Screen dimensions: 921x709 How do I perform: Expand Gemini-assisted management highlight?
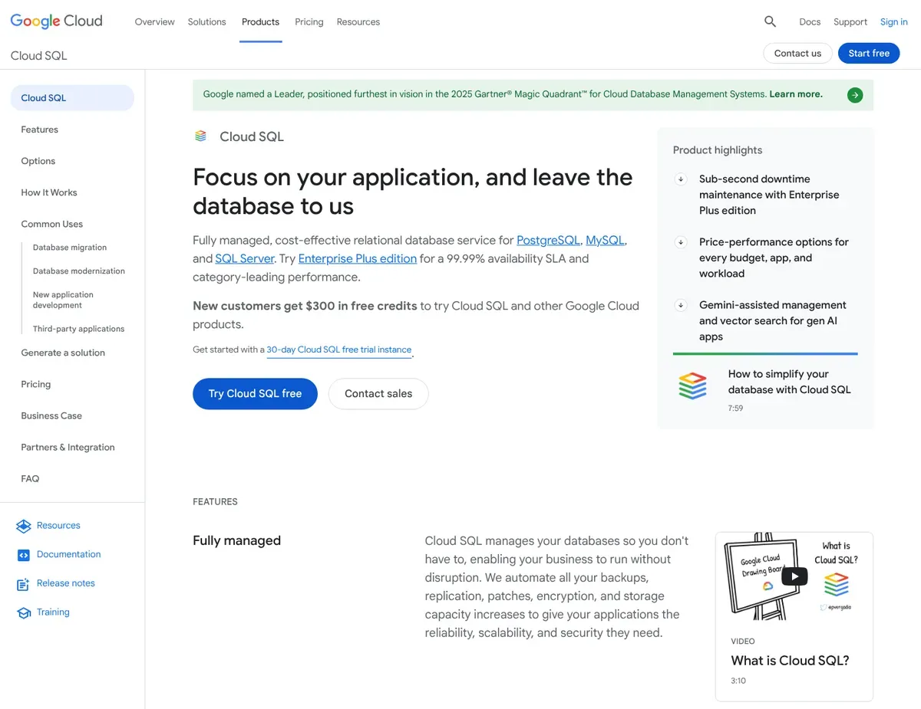tap(680, 305)
